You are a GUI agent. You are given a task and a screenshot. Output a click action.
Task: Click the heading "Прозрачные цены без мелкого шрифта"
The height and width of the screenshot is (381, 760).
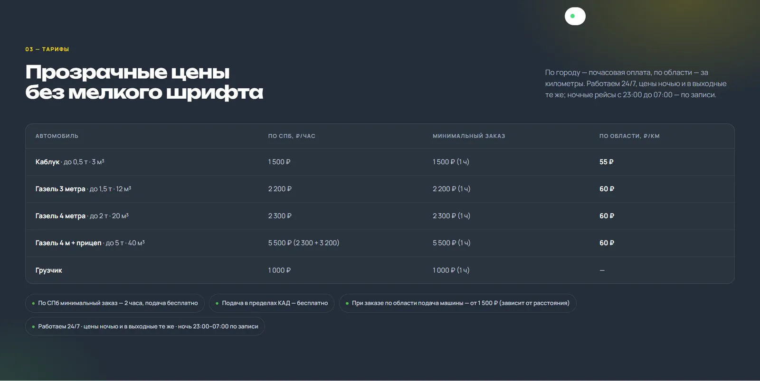144,82
